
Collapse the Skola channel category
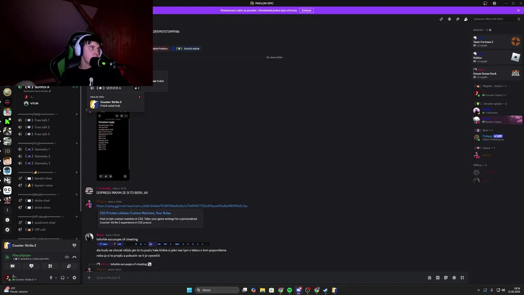click(x=38, y=194)
